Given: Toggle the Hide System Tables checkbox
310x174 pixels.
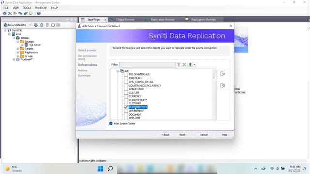Looking at the screenshot, I should tap(111, 123).
